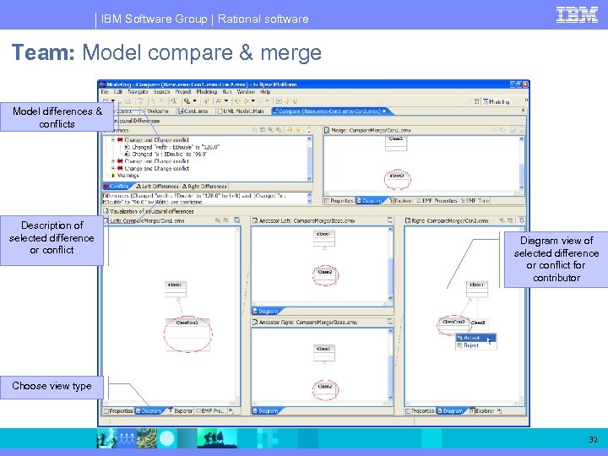Open Ancestor Left pane menu icon

pos(389,220)
